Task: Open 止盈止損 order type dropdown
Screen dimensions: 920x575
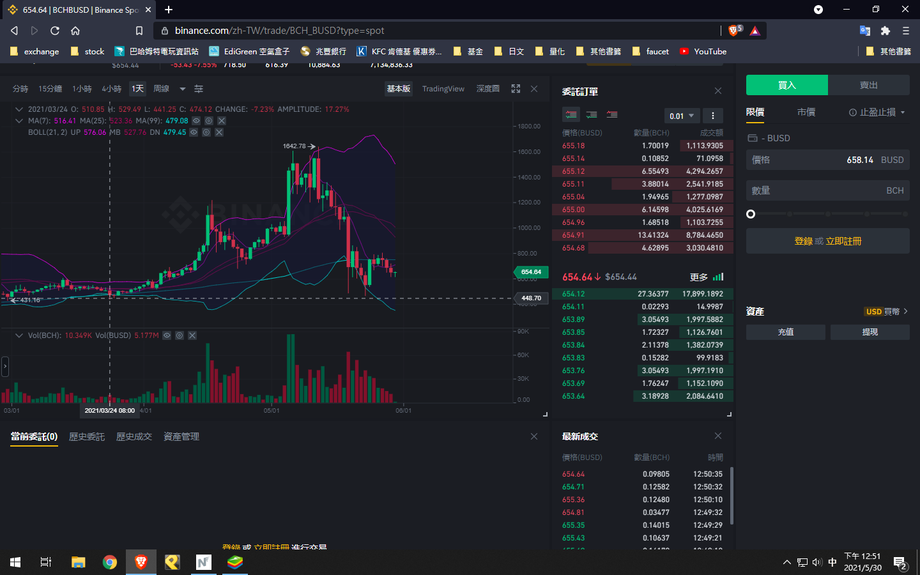Action: coord(877,112)
